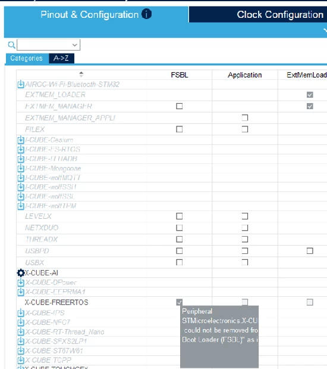
Task: Select the THREADX row label
Action: tap(42, 239)
